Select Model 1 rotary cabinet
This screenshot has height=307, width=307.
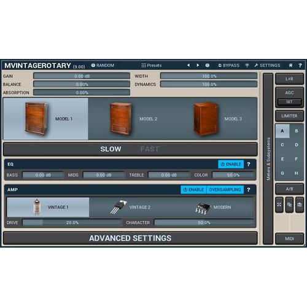click(x=45, y=119)
